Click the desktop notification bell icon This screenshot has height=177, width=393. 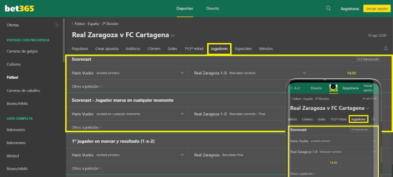click(386, 48)
